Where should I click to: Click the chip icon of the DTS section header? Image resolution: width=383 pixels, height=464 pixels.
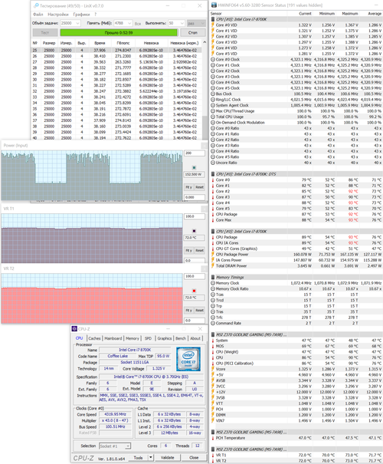pyautogui.click(x=213, y=174)
